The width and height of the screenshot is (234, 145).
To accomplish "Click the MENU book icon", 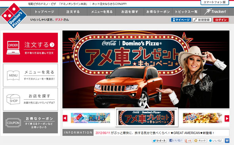I will (x=13, y=75).
